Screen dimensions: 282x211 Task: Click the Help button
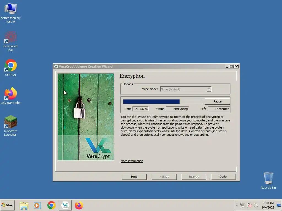coord(134,177)
